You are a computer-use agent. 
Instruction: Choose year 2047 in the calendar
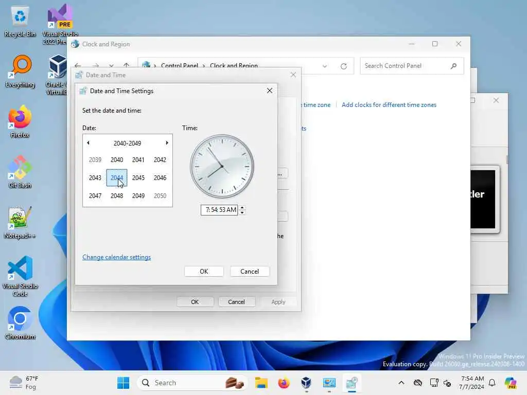point(95,196)
